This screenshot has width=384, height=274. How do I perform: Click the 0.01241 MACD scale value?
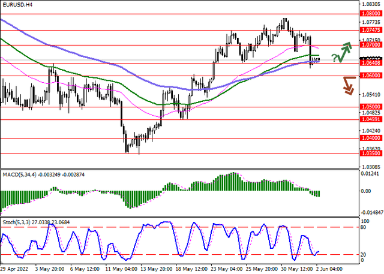pyautogui.click(x=370, y=174)
